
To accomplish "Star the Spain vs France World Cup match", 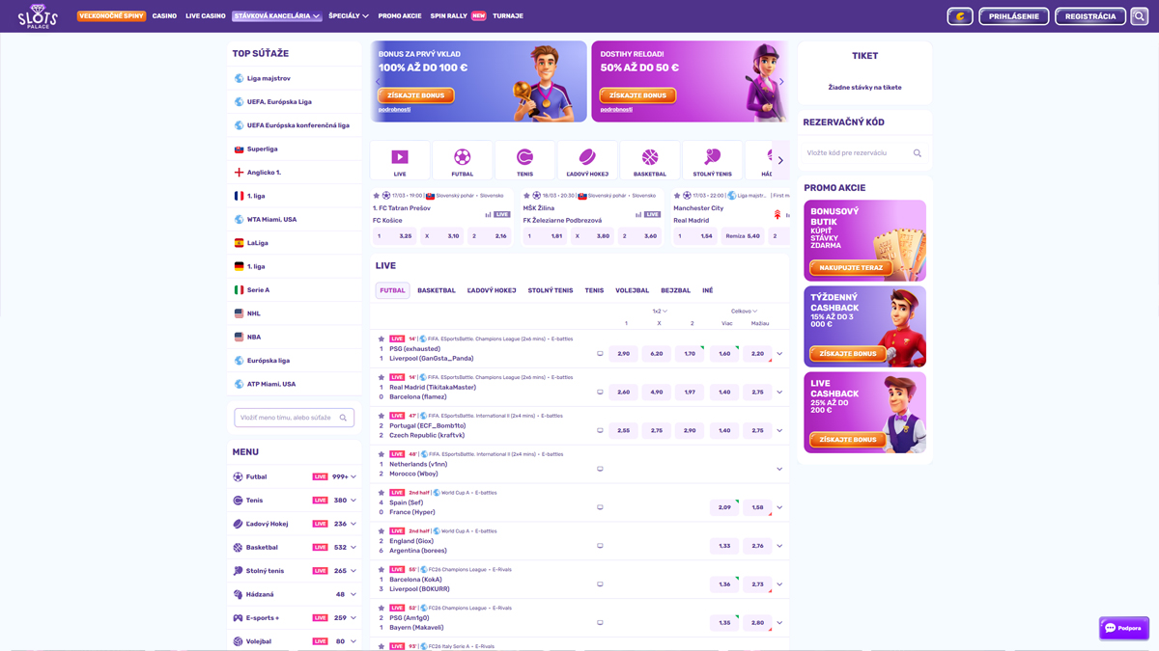I will point(382,492).
